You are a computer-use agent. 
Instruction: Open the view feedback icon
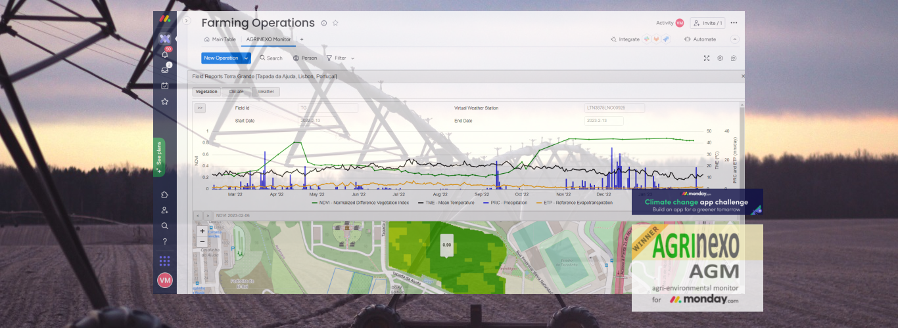[x=733, y=58]
